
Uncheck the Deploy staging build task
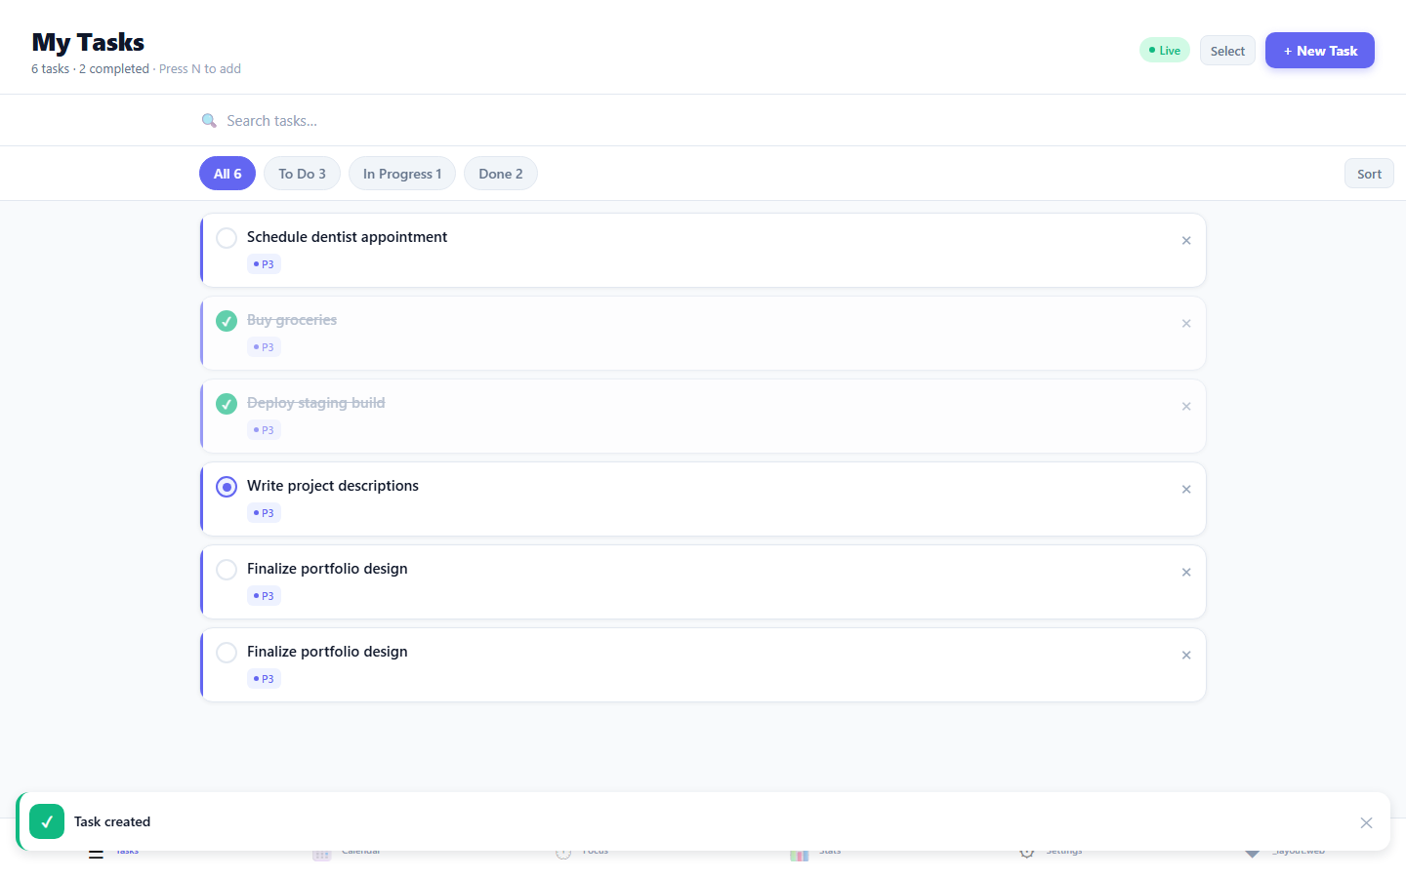pos(227,404)
